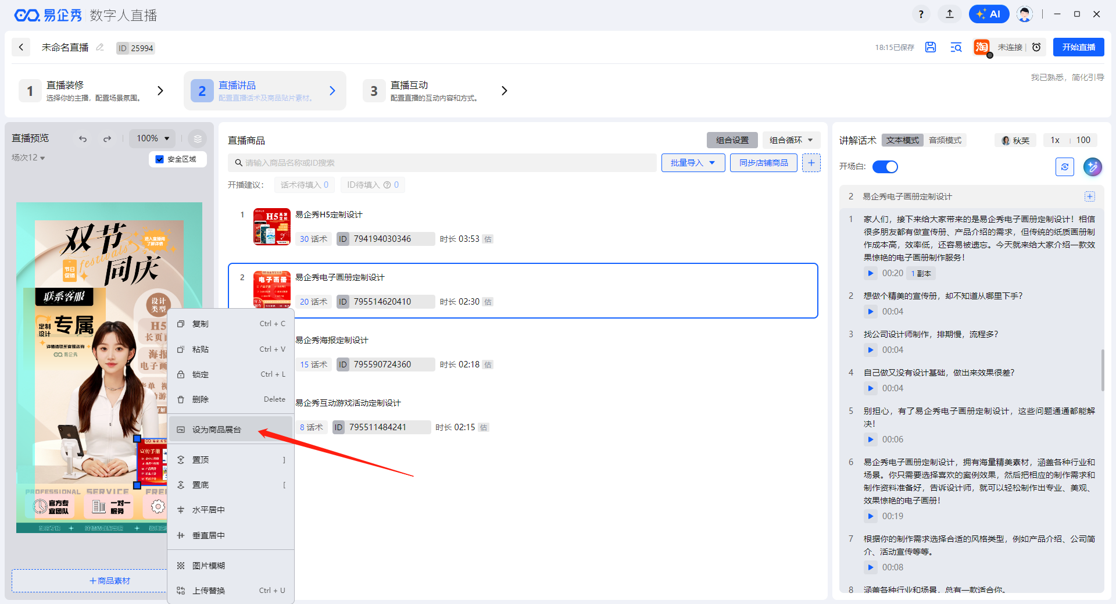Click the script panel vertical scrollbar
The image size is (1116, 604).
coord(1103,370)
